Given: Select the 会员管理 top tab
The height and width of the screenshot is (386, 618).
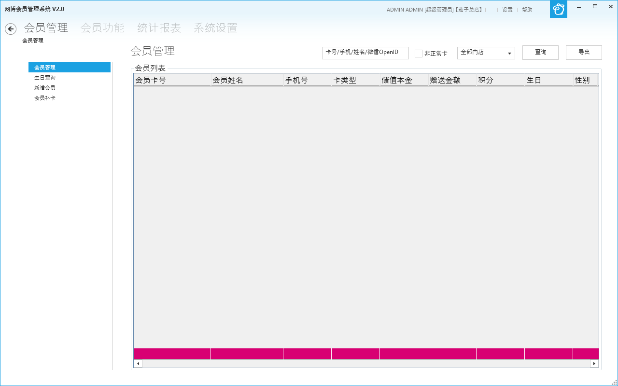Looking at the screenshot, I should [46, 28].
